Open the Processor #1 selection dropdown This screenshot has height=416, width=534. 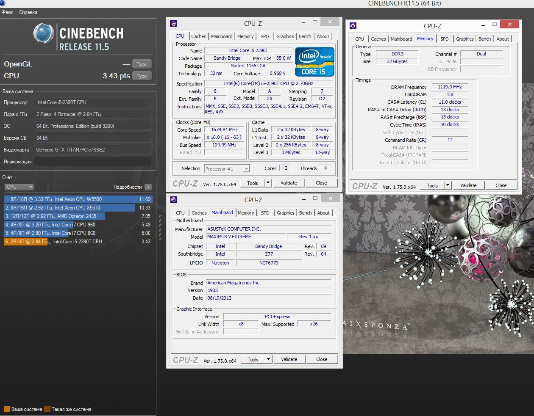tap(227, 168)
